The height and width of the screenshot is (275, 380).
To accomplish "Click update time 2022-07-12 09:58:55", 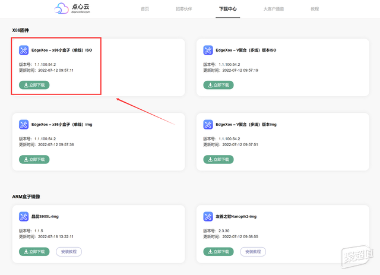I will click(x=240, y=236).
